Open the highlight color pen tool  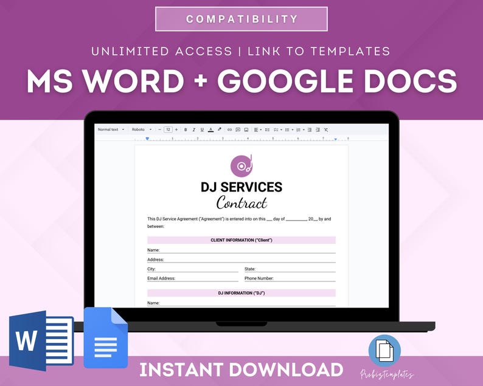(x=220, y=129)
